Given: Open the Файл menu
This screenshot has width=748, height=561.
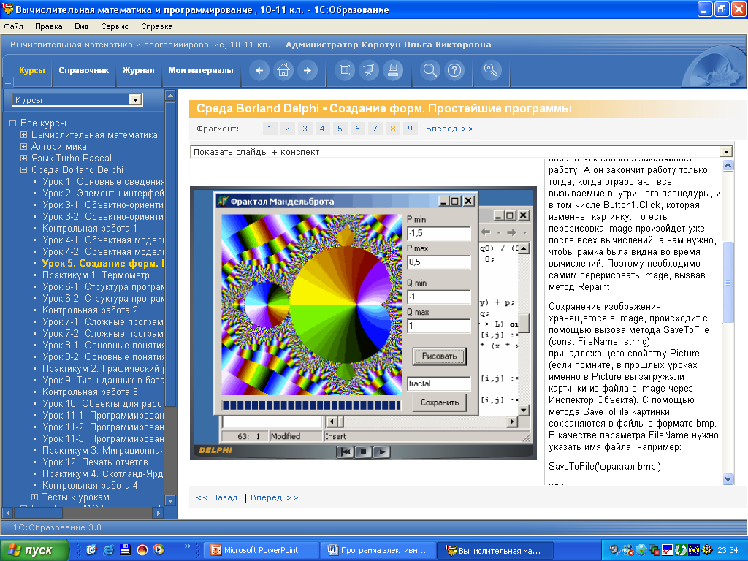Looking at the screenshot, I should pos(14,27).
